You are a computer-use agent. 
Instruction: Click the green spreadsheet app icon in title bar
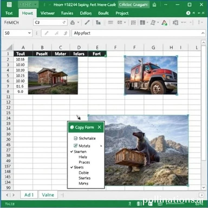pos(9,5)
